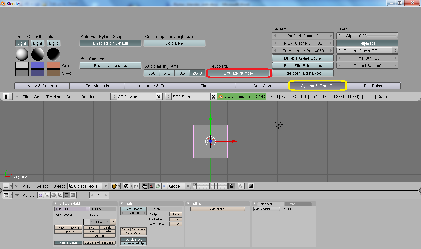Viewport: 421px width, 249px height.
Task: Toggle Disable Game Sound
Action: coord(303,58)
